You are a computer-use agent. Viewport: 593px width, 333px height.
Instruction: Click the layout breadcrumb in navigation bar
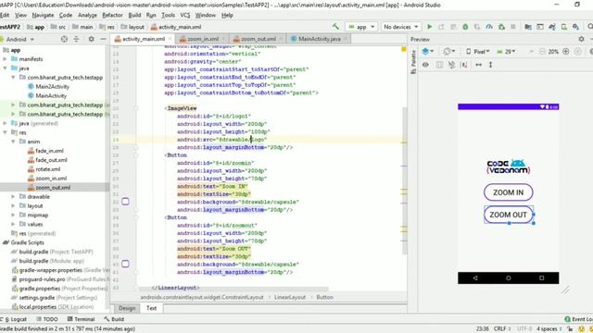coord(132,27)
